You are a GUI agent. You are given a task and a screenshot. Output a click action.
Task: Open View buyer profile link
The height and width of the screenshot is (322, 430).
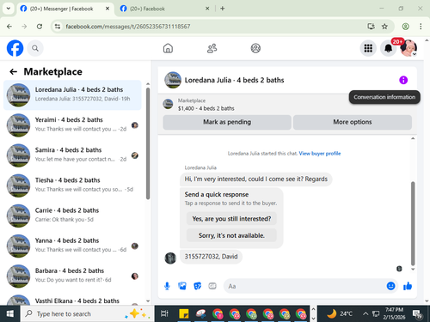320,154
